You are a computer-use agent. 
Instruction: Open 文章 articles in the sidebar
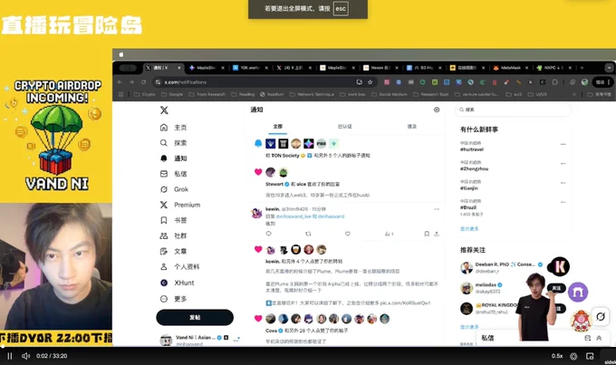click(x=173, y=251)
